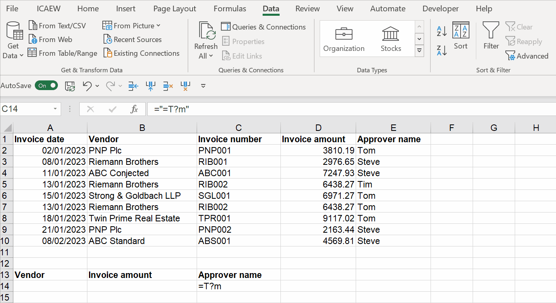The width and height of the screenshot is (556, 303).
Task: Click Sort Z to A descending icon
Action: (x=441, y=50)
